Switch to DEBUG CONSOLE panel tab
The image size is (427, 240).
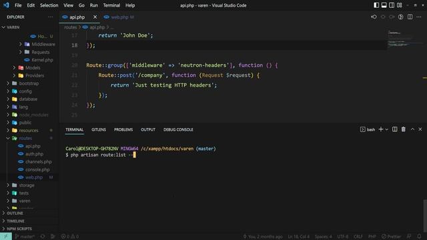pos(178,129)
